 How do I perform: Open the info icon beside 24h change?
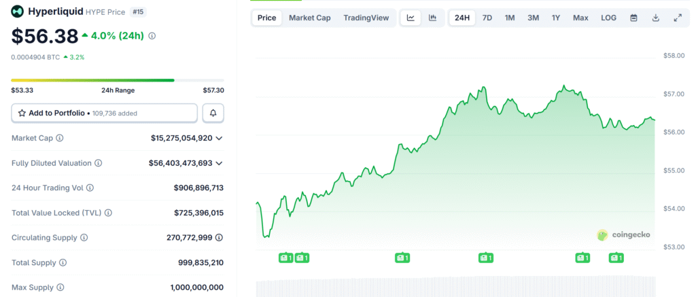point(152,36)
